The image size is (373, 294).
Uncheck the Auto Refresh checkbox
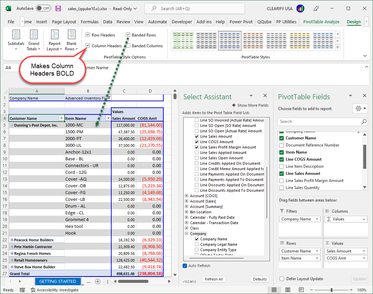tap(185, 266)
